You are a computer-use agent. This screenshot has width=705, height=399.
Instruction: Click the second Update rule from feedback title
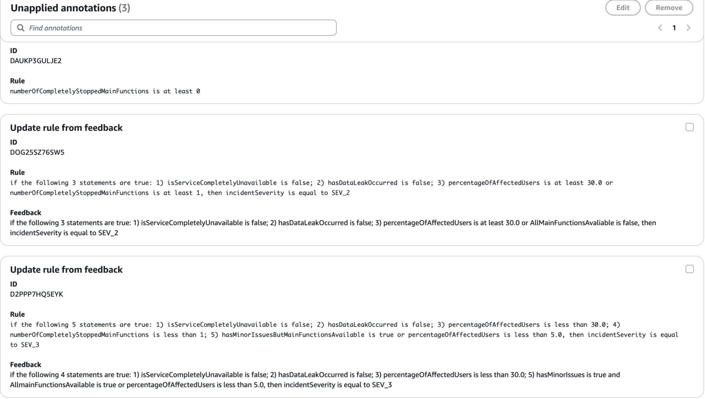click(x=66, y=270)
